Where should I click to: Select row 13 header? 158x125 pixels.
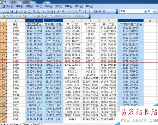click(3, 65)
